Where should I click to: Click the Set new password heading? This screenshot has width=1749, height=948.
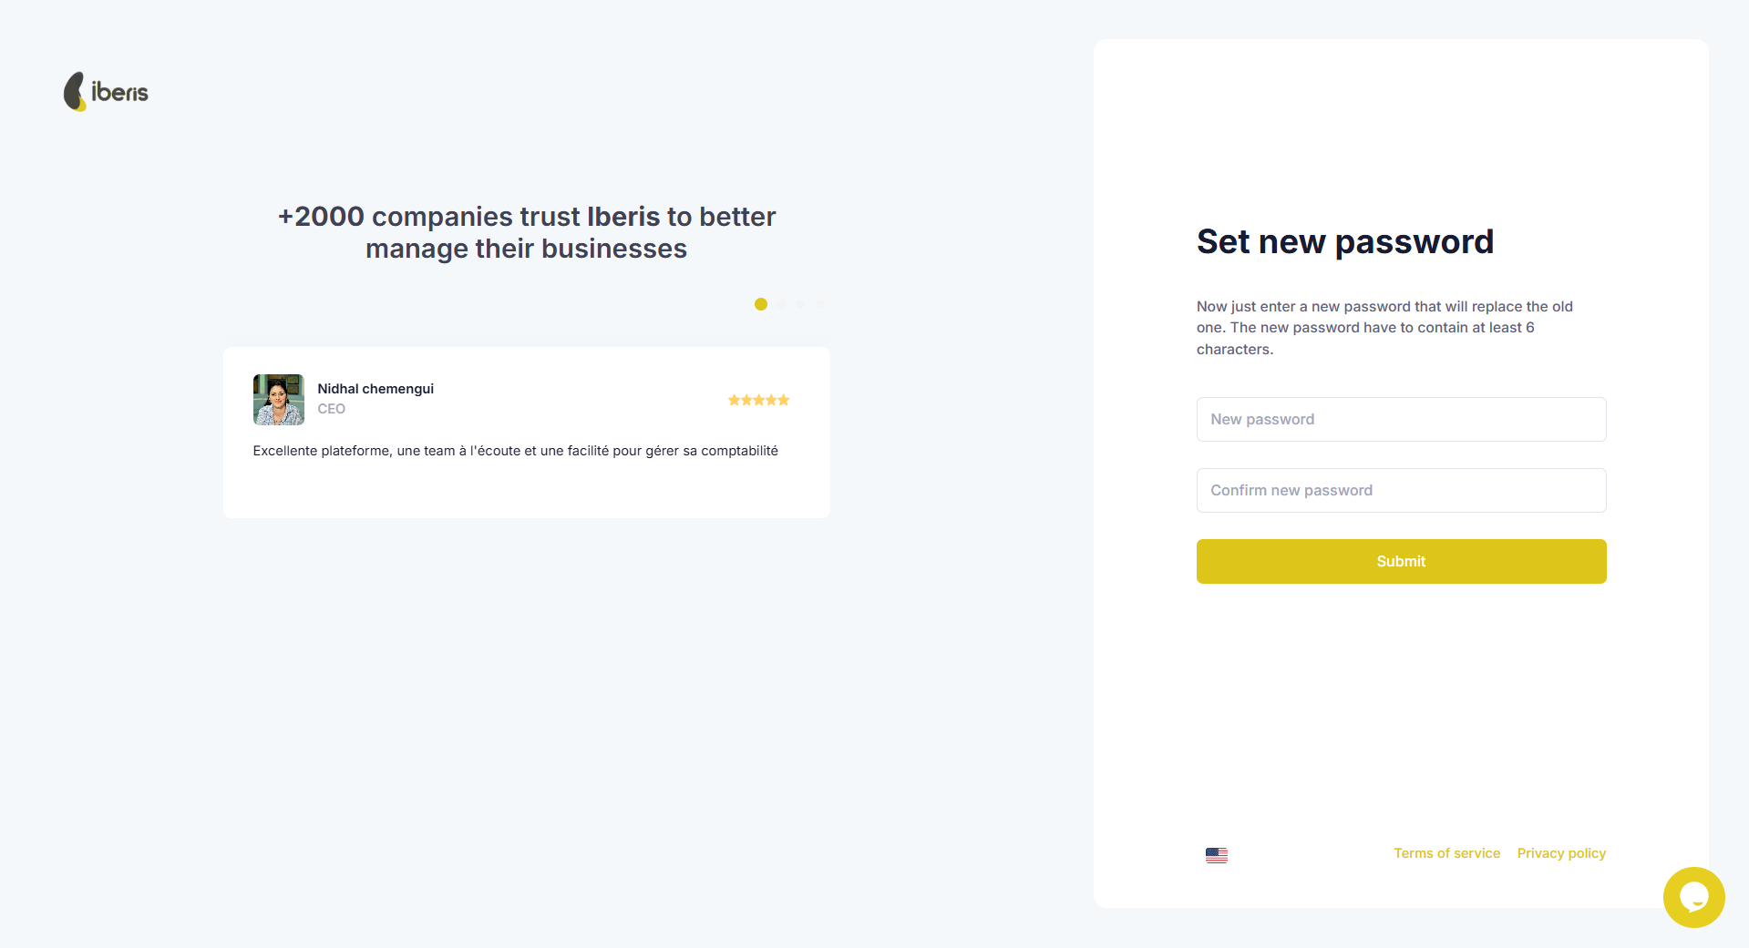[1344, 241]
